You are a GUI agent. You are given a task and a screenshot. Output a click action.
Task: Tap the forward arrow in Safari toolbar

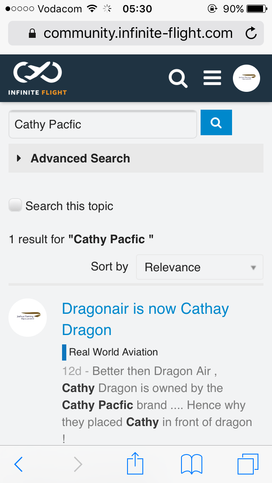[x=78, y=464]
